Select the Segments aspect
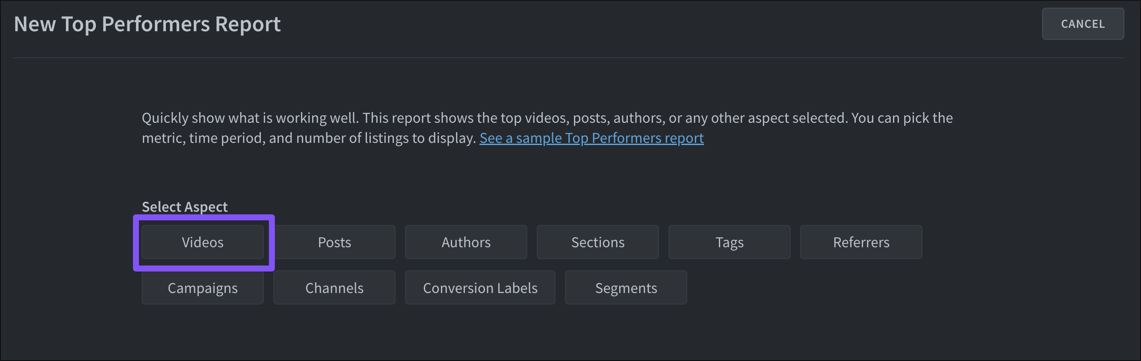Image resolution: width=1141 pixels, height=361 pixels. tap(626, 288)
